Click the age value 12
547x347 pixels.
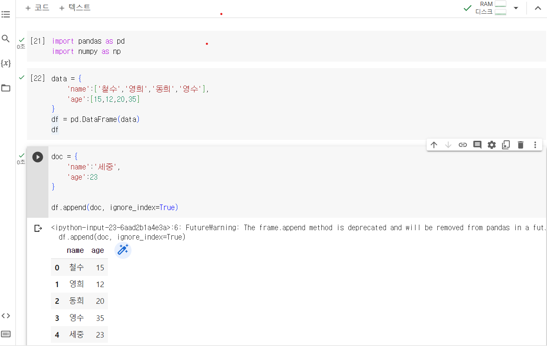[x=100, y=285]
